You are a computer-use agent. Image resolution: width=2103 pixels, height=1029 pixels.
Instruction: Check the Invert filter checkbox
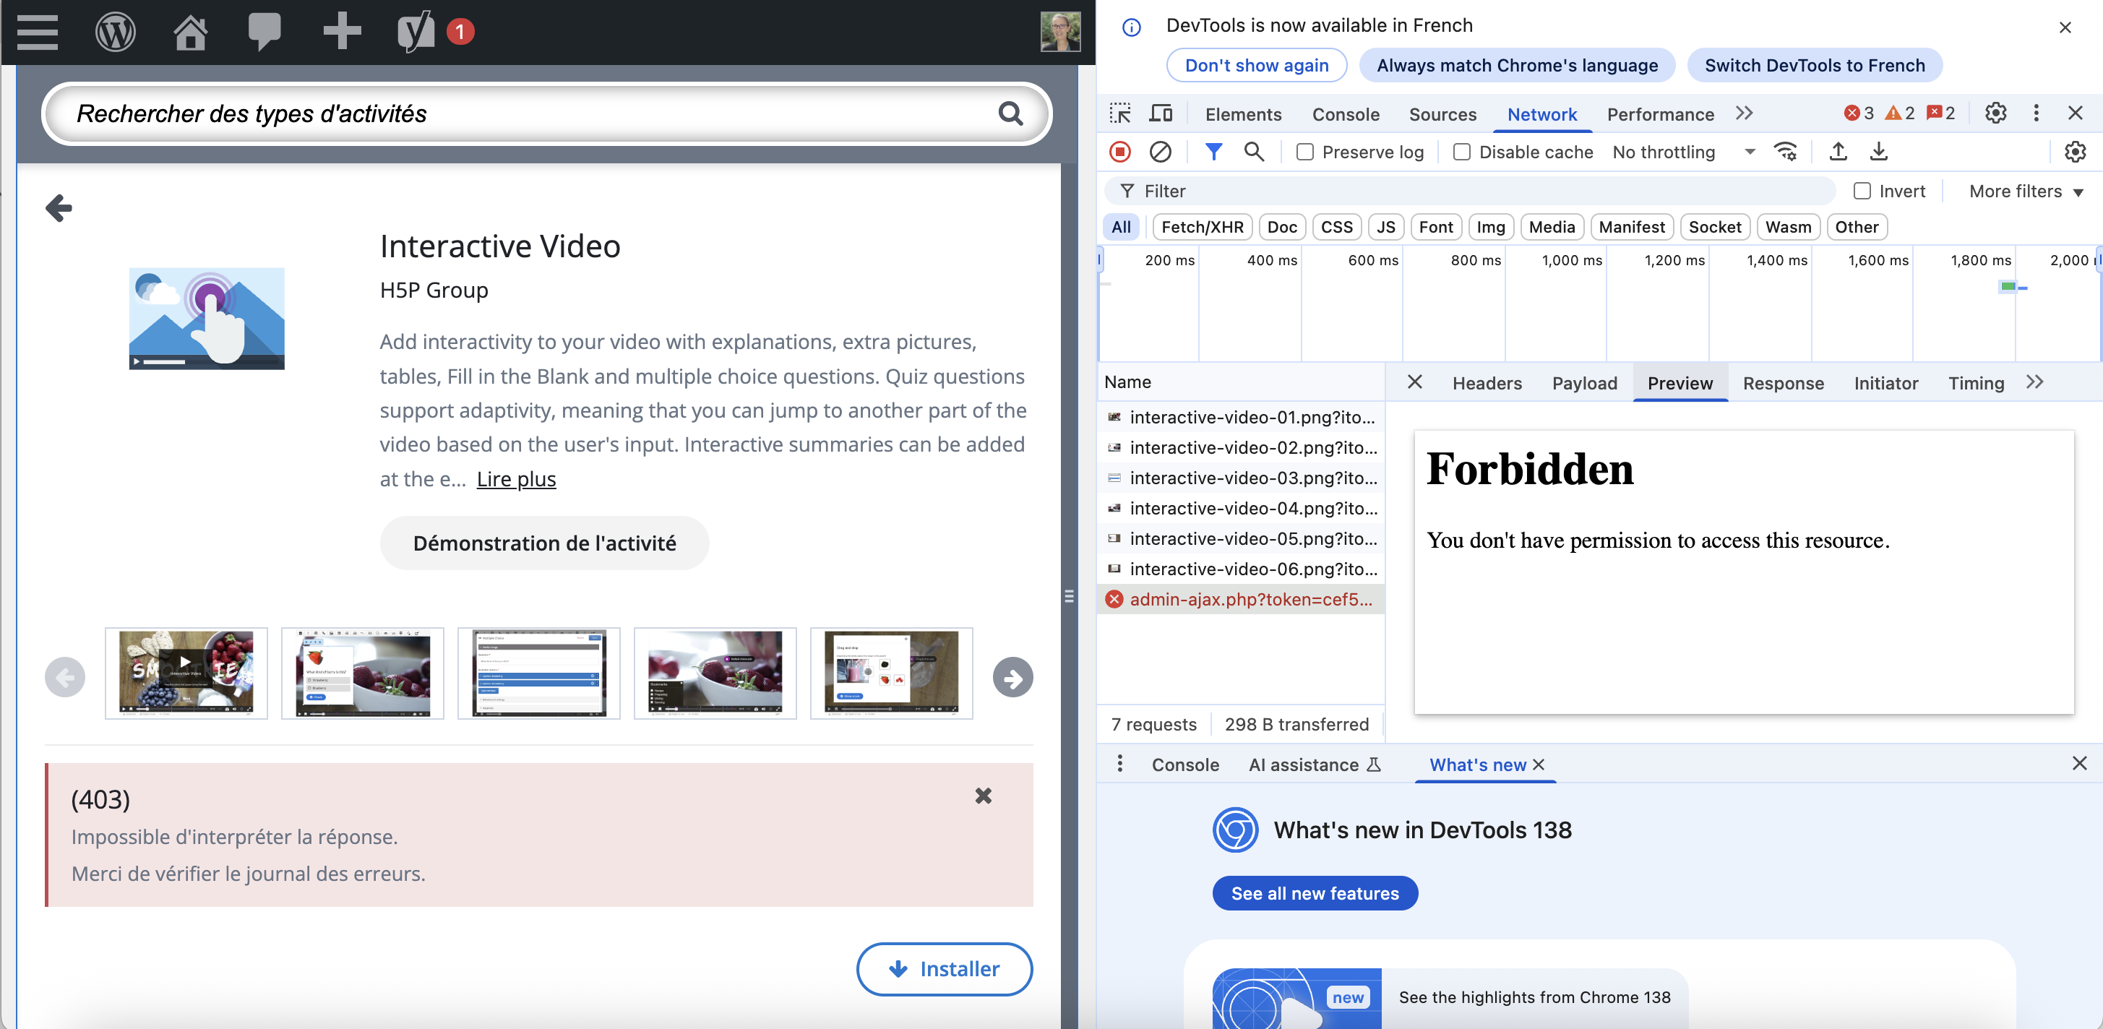coord(1862,191)
